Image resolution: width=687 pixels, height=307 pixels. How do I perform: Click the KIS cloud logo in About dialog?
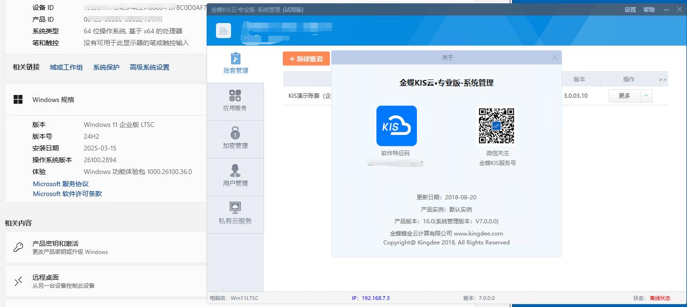(396, 126)
